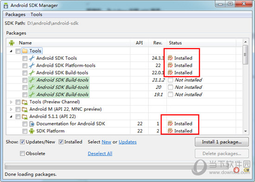Click installed status icon for Android SDK Tools
The width and height of the screenshot is (255, 182).
pos(170,58)
